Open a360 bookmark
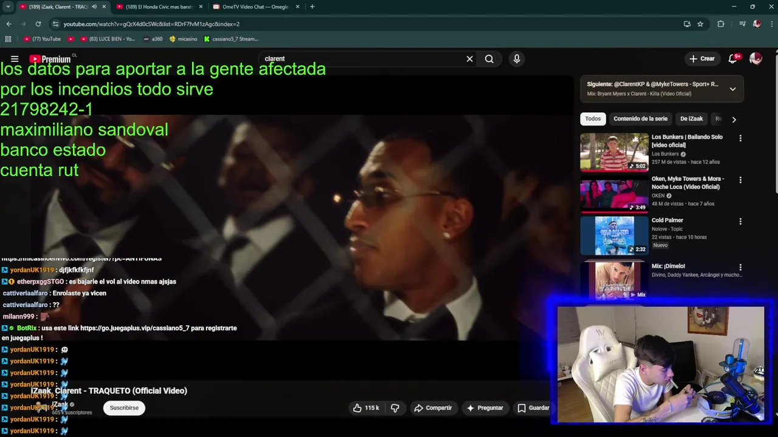Viewport: 778px width, 437px height. [x=153, y=39]
